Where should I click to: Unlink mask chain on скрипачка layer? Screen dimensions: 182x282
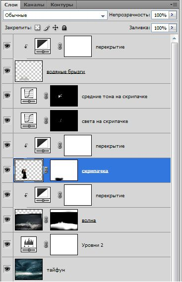[46, 170]
